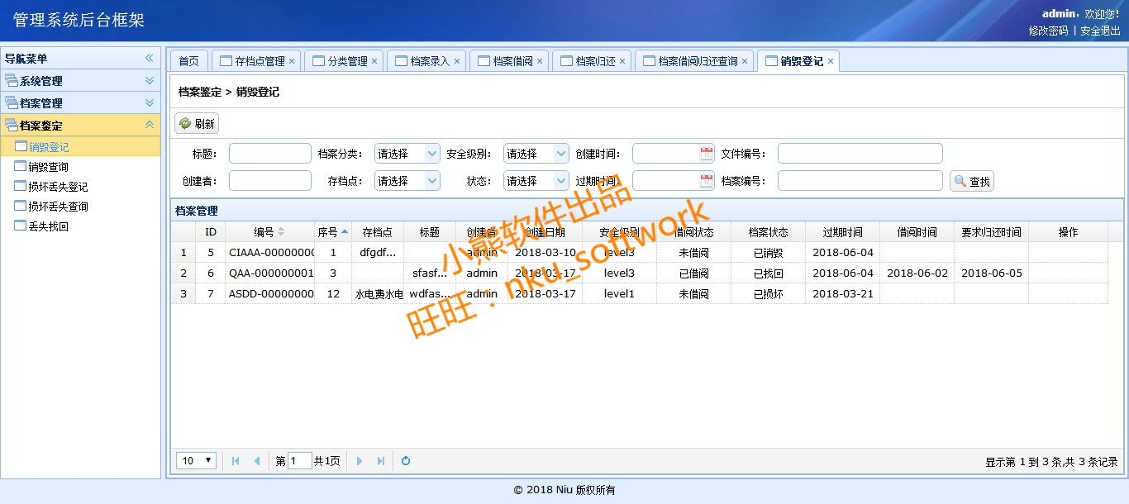Expand the 系统管理 accordion section
Image resolution: width=1129 pixels, height=504 pixels.
(150, 81)
